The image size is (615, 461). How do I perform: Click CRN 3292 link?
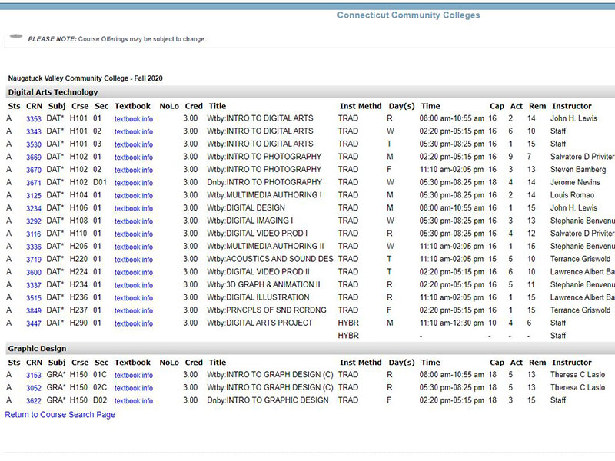point(34,221)
